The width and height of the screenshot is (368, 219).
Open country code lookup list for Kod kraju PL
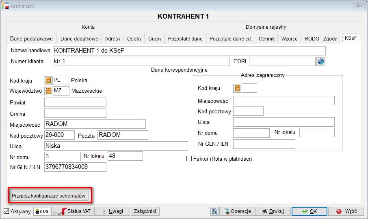pos(48,80)
